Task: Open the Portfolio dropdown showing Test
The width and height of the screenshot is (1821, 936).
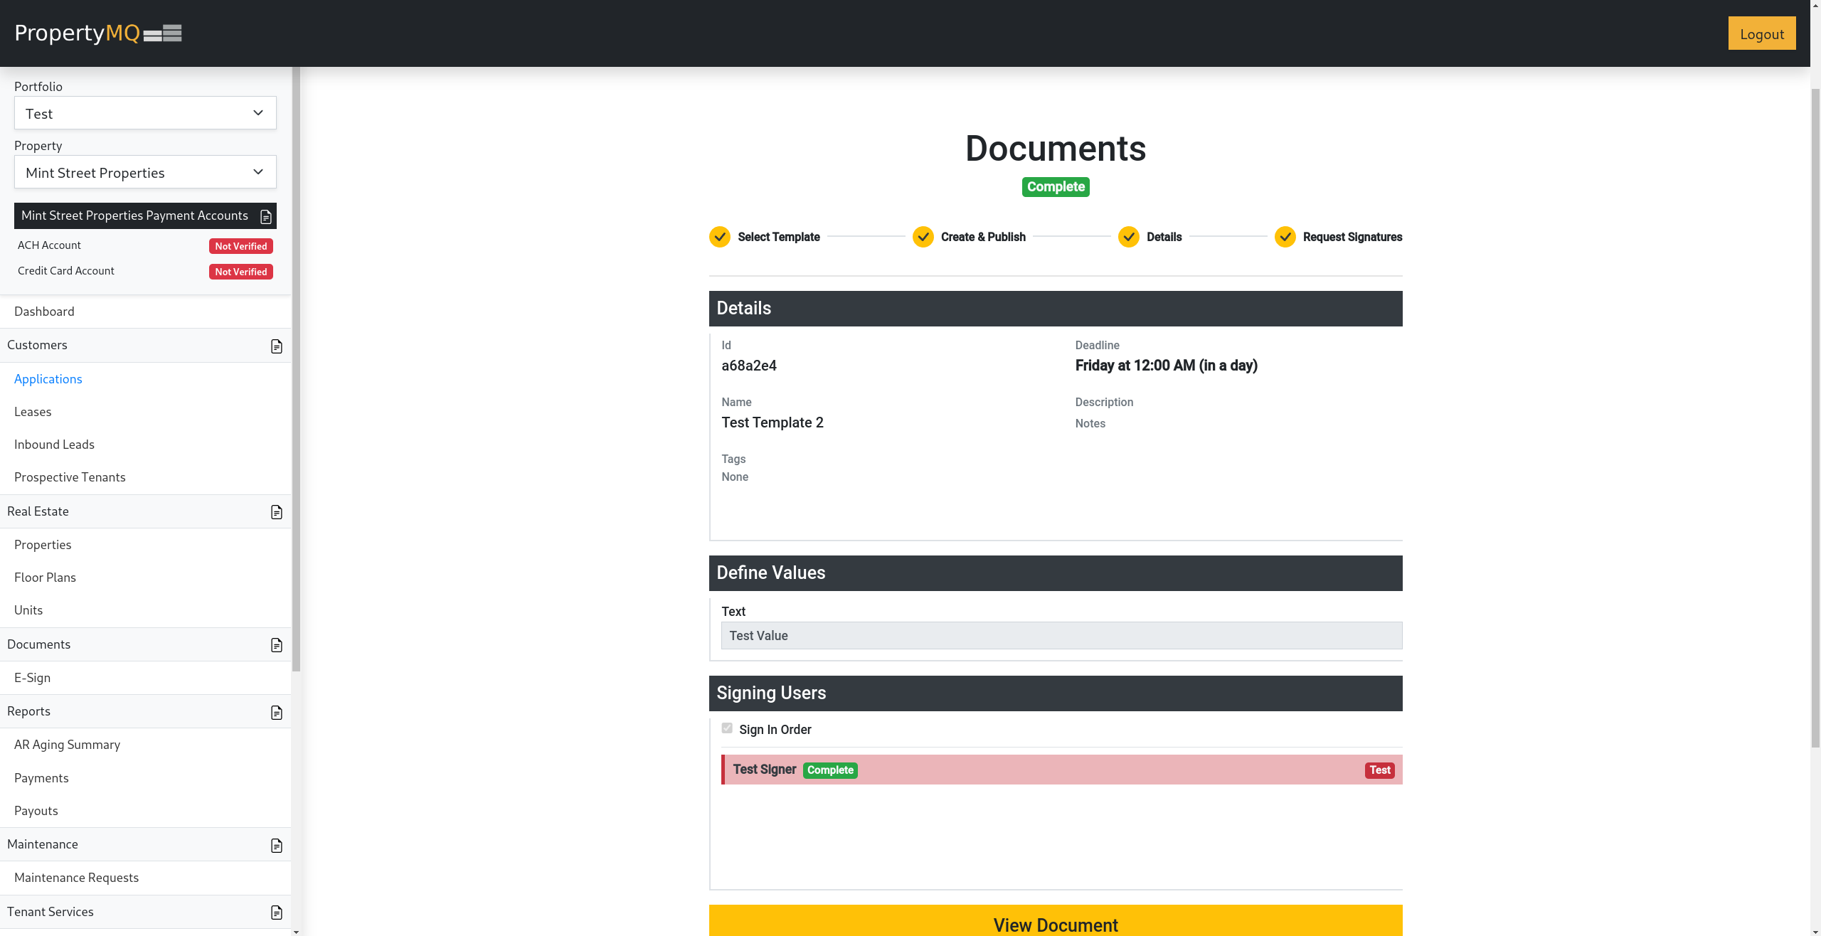Action: coord(145,113)
